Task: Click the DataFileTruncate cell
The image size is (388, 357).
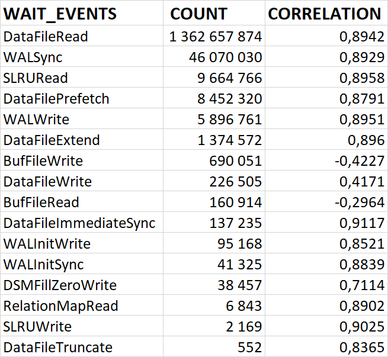Action: point(58,348)
